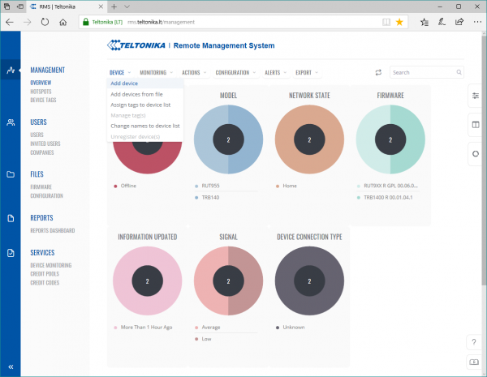
Task: Click the magnifier icon in Search box
Action: coord(459,72)
